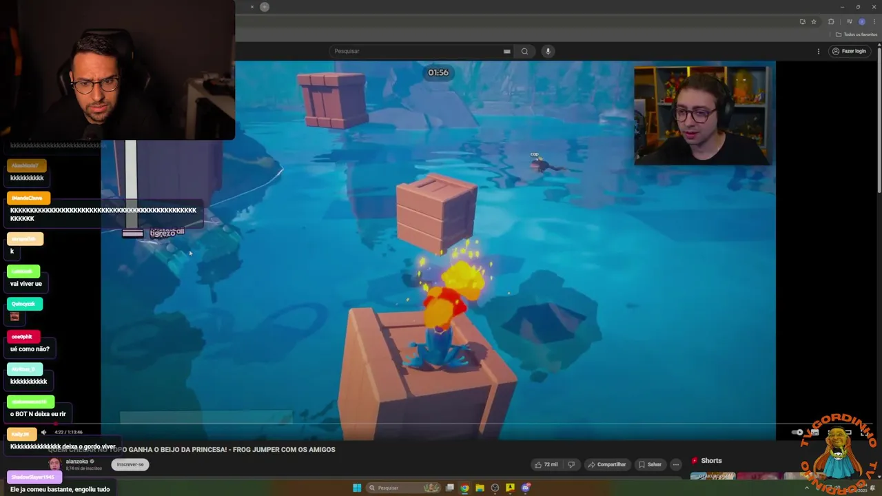Click the YouTube search magnifier button

tap(524, 51)
